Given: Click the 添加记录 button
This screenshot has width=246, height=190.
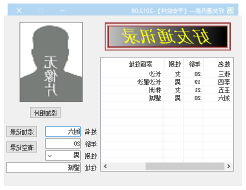Looking at the screenshot, I should (x=21, y=131).
